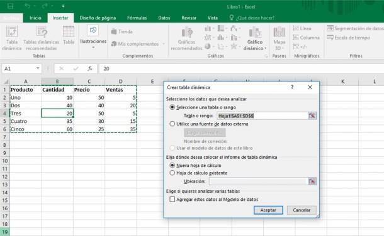Screen dimensions: 384x236
Task: Choose 'Nueva hoja de cálculo' radio
Action: 172,165
